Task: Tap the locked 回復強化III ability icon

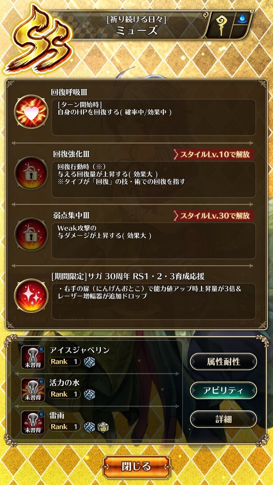Action: 31,174
